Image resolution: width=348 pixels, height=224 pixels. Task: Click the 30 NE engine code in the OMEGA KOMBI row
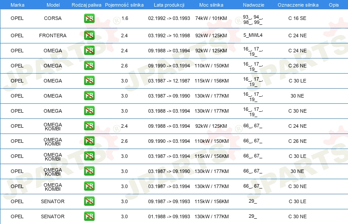[297, 171]
